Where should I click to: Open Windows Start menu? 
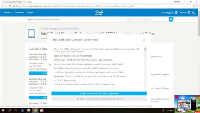pos(3,110)
